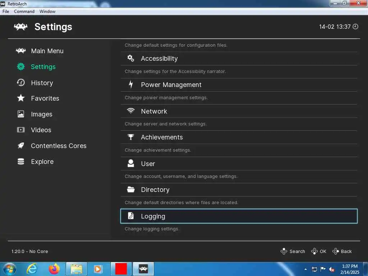
Task: Click the Main Menu invader icon in sidebar
Action: [20, 51]
